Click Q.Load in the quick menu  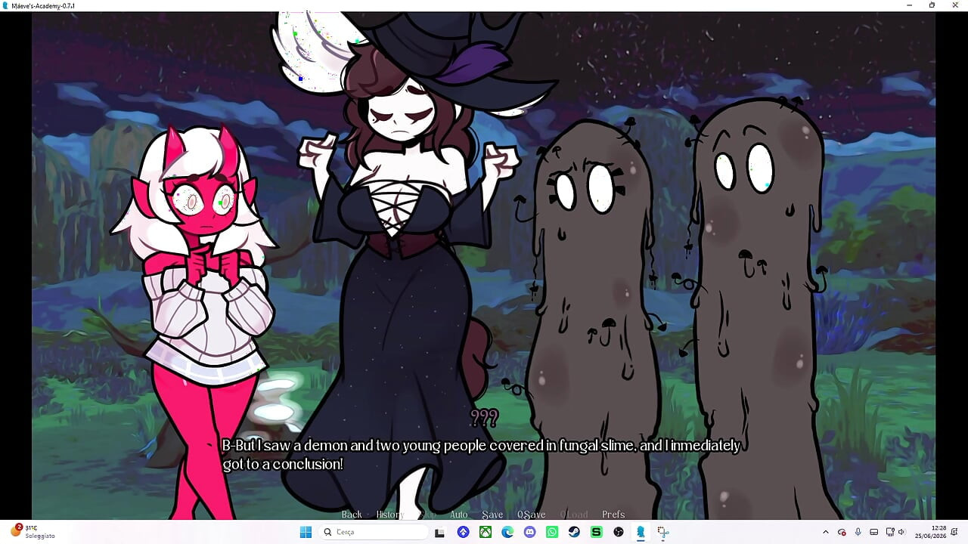[x=573, y=515]
